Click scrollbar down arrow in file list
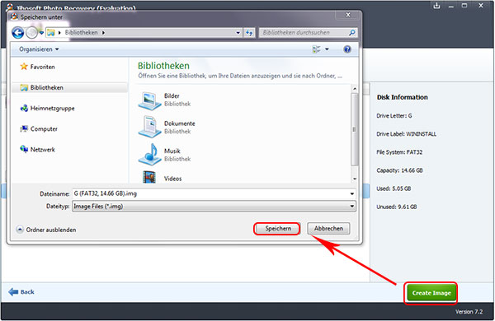Screen dimensions: 495x321 click(x=355, y=179)
